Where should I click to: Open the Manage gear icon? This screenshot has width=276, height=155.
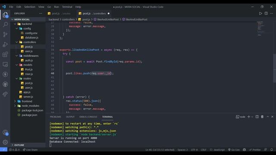point(5,142)
